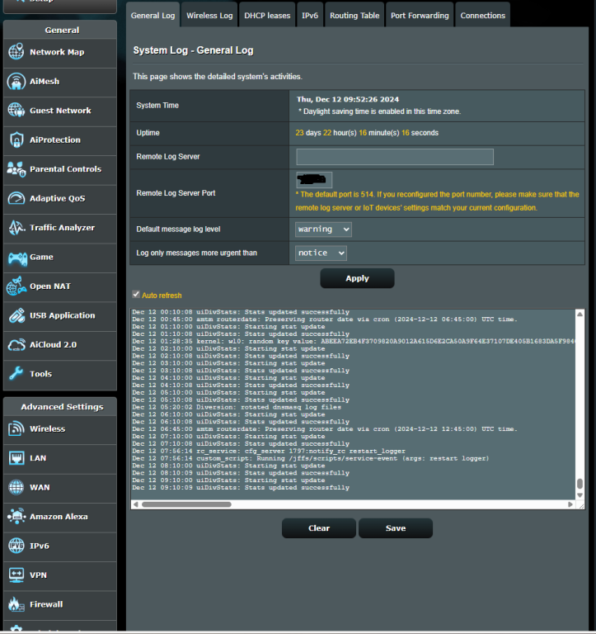Click the Apply button
The image size is (596, 634).
[357, 278]
